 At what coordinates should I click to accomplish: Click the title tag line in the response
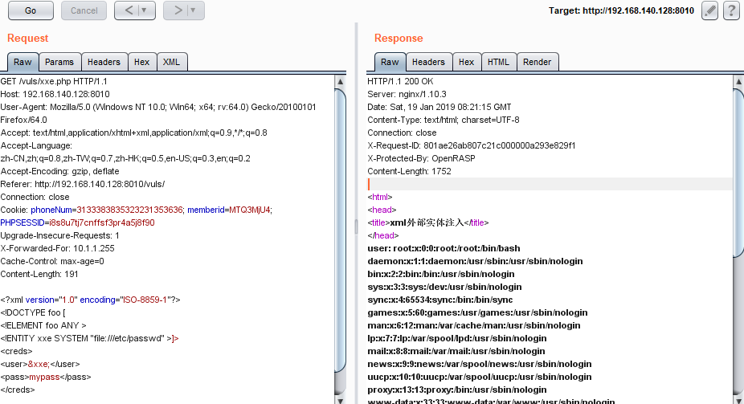coord(428,222)
